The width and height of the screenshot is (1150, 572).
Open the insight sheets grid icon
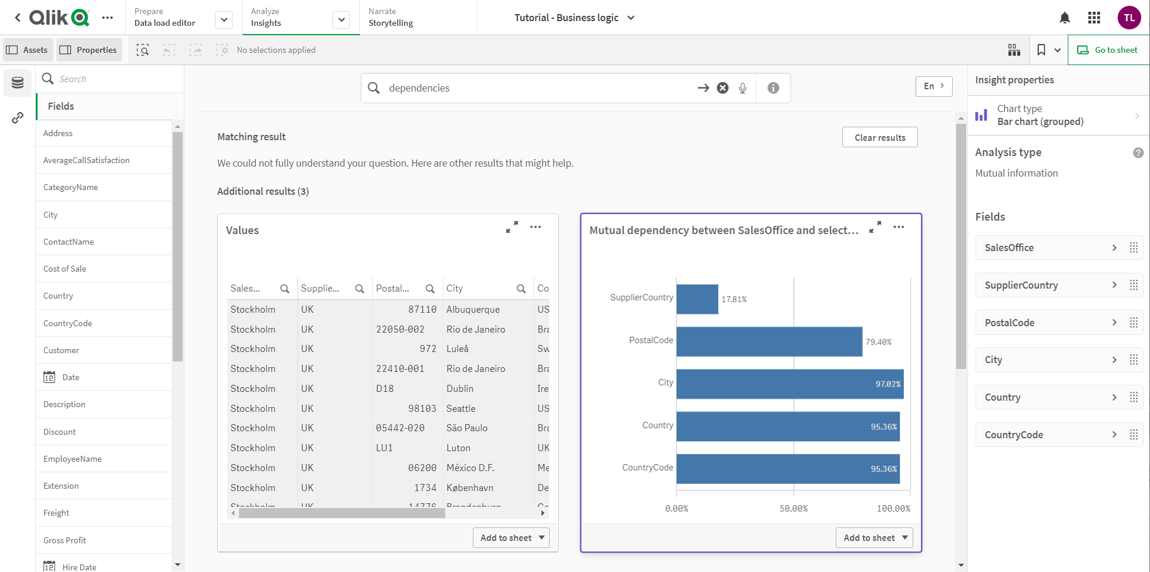pos(1014,50)
